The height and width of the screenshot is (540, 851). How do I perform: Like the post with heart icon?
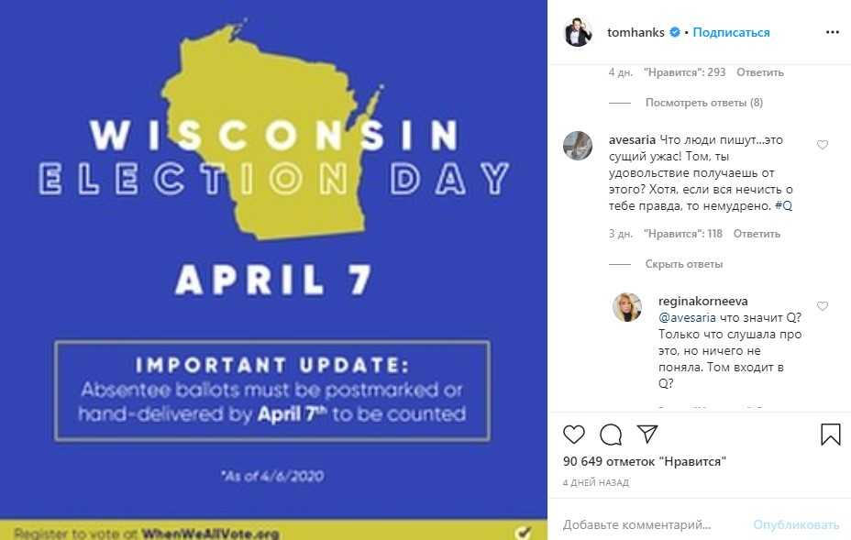click(x=574, y=434)
